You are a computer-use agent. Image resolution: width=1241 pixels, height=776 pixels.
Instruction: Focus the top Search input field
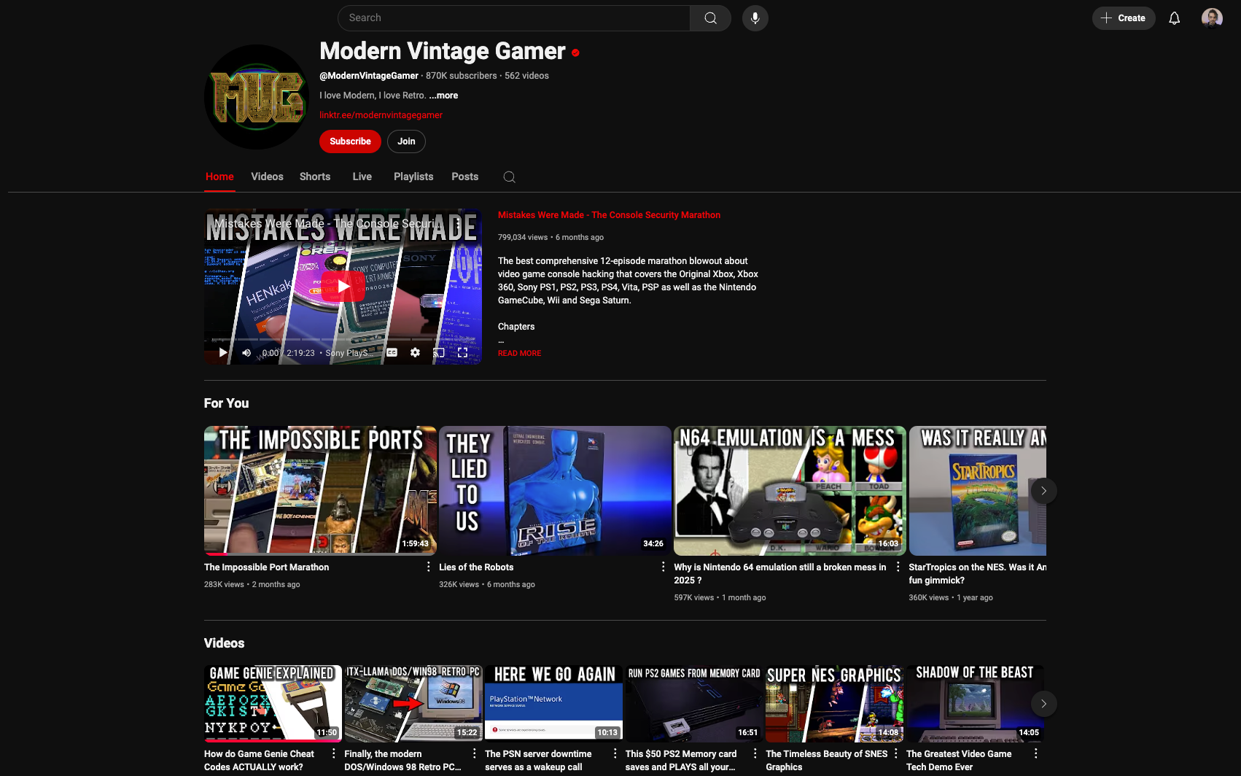click(x=514, y=18)
